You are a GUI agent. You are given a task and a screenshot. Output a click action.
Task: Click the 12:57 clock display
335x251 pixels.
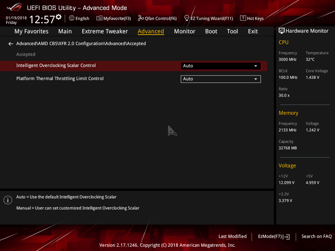pos(42,19)
